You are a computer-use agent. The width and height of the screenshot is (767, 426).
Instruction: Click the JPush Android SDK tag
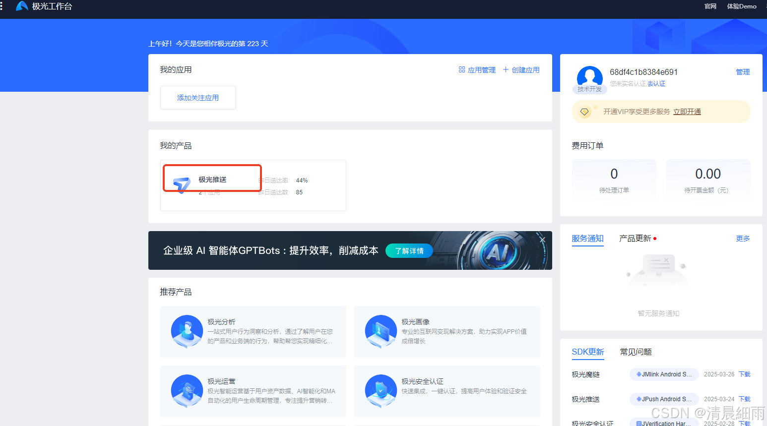(x=664, y=399)
